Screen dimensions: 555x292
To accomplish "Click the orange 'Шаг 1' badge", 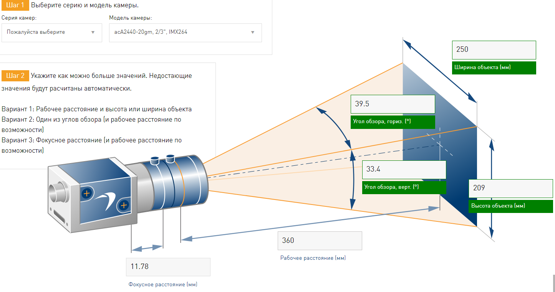I will point(15,5).
